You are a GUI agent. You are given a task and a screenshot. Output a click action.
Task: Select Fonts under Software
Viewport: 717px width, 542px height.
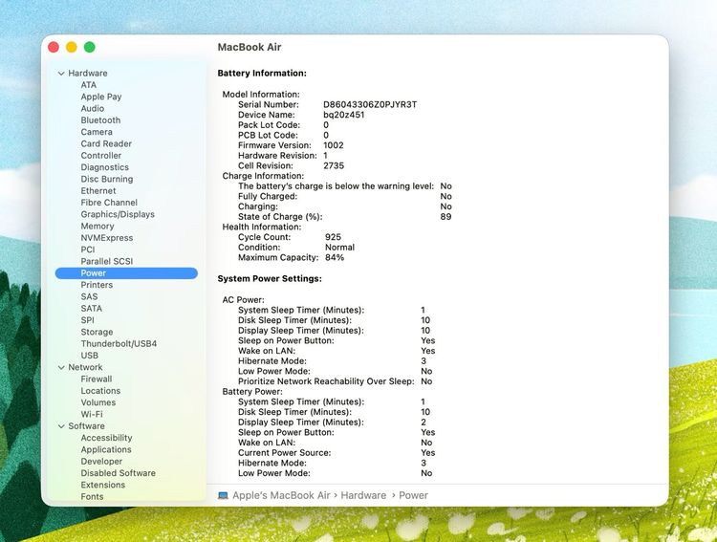point(92,497)
